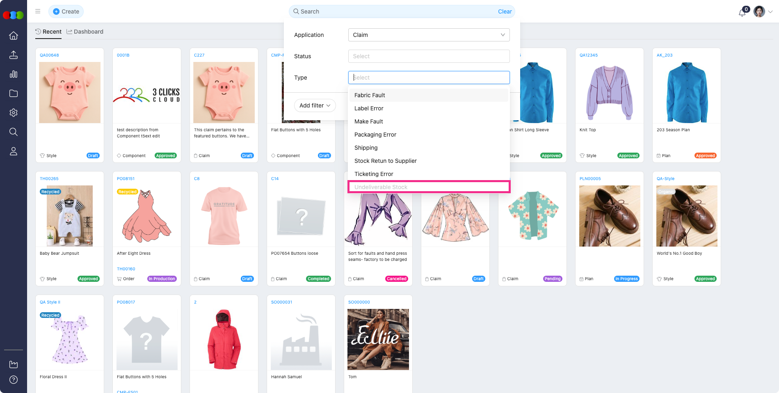This screenshot has height=393, width=779.
Task: Expand the Add filter dropdown
Action: tap(315, 105)
